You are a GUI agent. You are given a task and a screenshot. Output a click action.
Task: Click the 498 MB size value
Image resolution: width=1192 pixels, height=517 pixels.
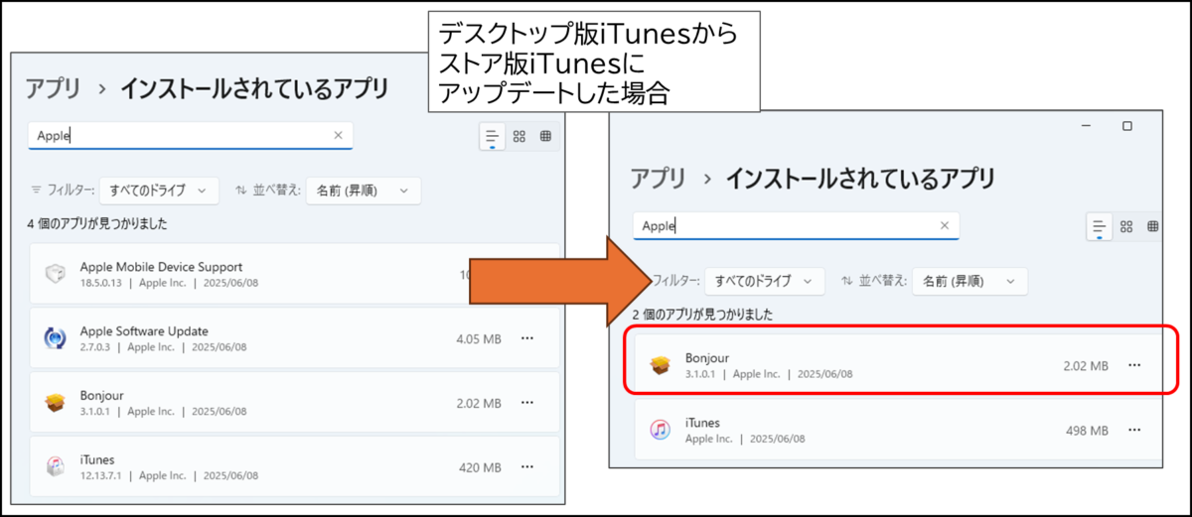coord(1088,431)
